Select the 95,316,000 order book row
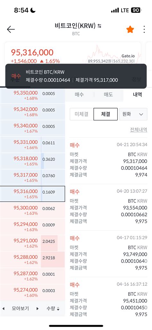 pos(32,194)
